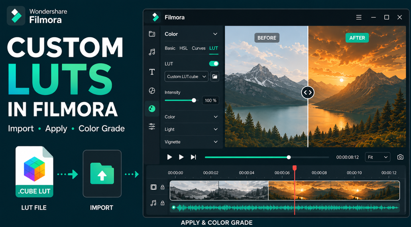Click the 00:00:08:12 timecode display
The height and width of the screenshot is (227, 411).
tap(348, 157)
